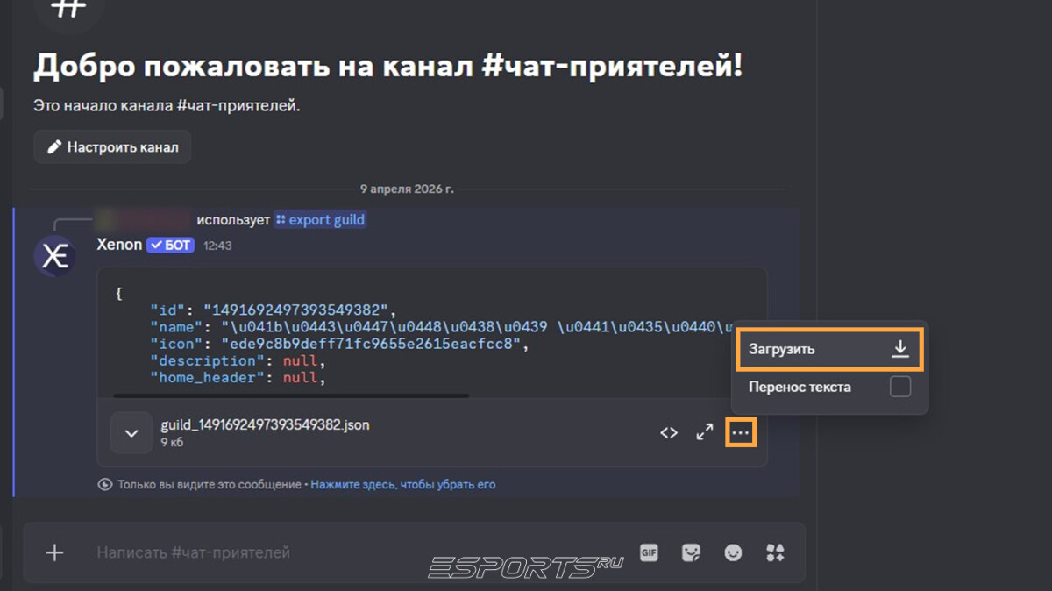Open the GIF picker
This screenshot has width=1052, height=591.
pyautogui.click(x=648, y=553)
